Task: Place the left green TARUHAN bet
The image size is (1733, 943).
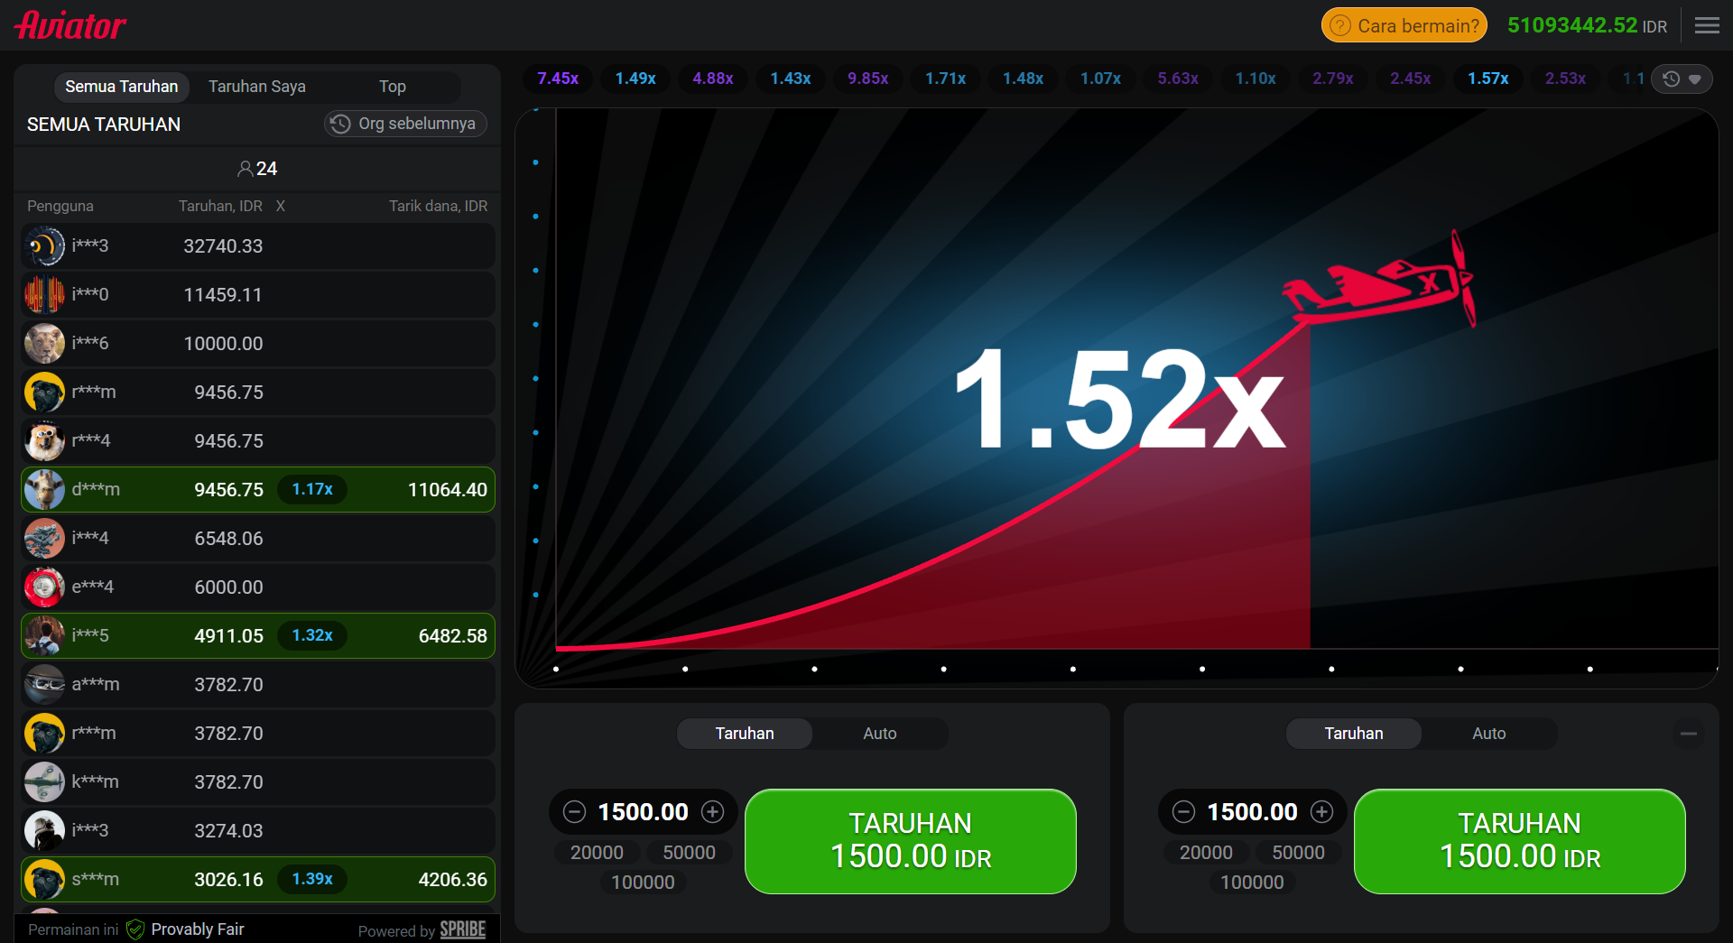Action: 910,841
